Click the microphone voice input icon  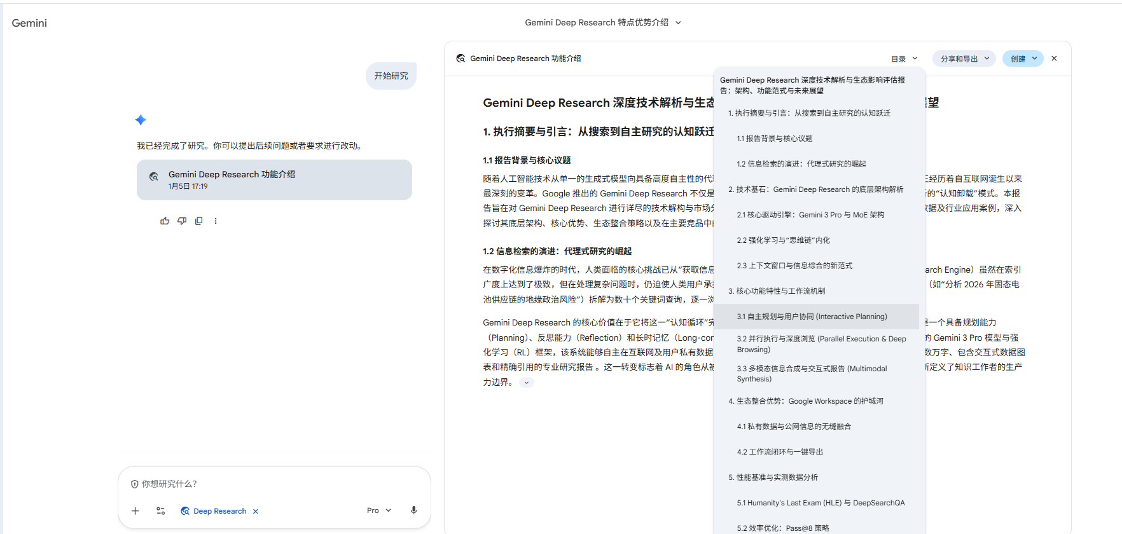point(413,510)
